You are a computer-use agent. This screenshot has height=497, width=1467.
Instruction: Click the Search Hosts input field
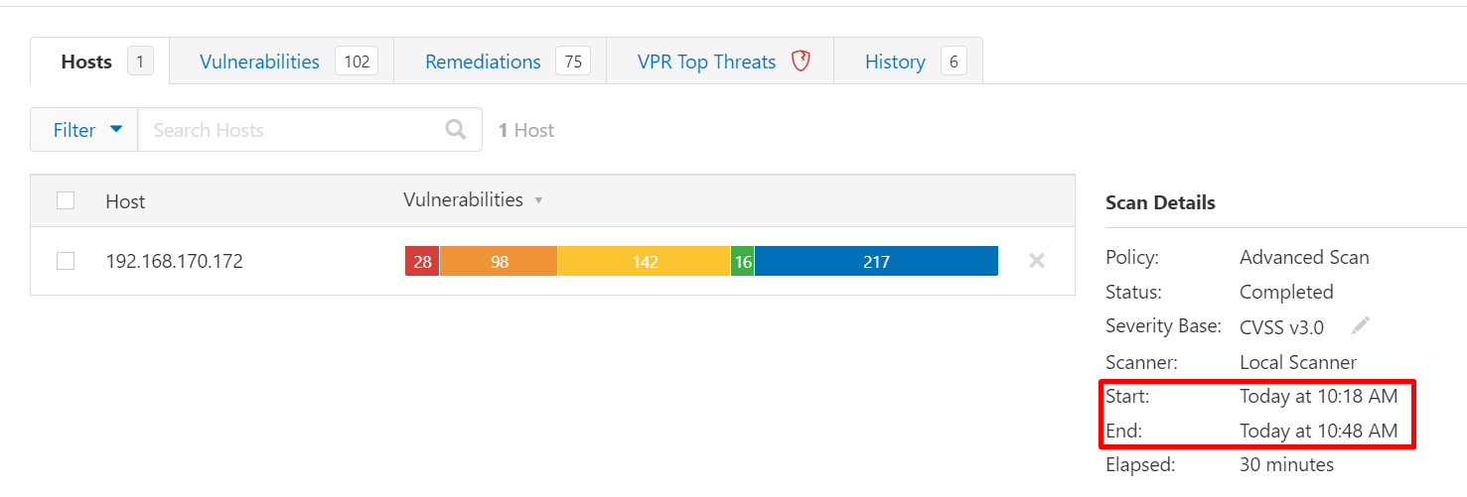(x=293, y=130)
